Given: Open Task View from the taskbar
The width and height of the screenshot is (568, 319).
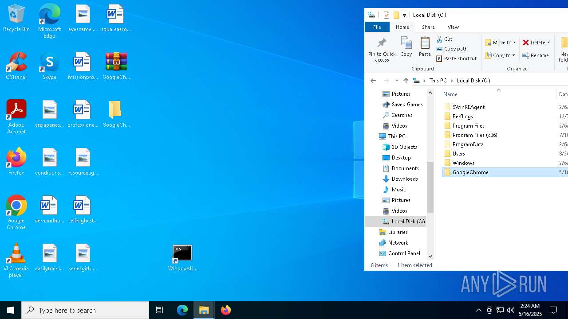Looking at the screenshot, I should click(160, 310).
